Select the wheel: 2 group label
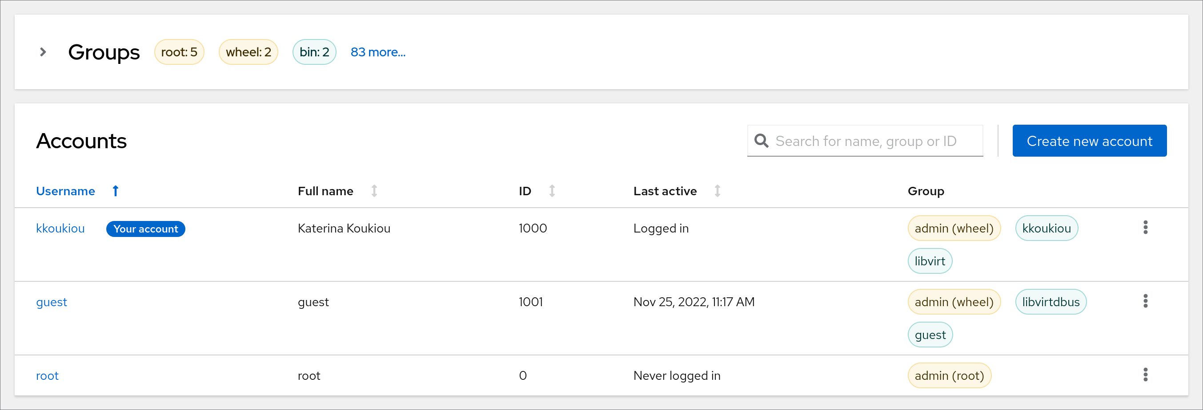This screenshot has width=1203, height=410. pos(248,52)
